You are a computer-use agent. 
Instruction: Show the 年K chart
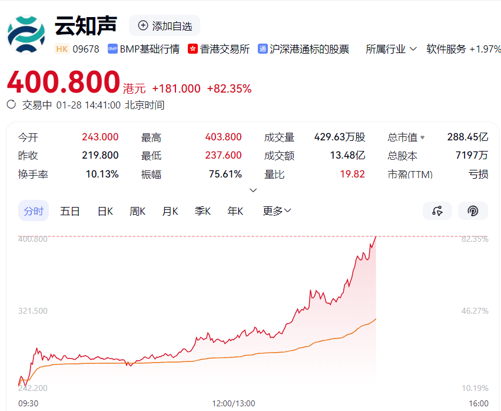click(235, 211)
